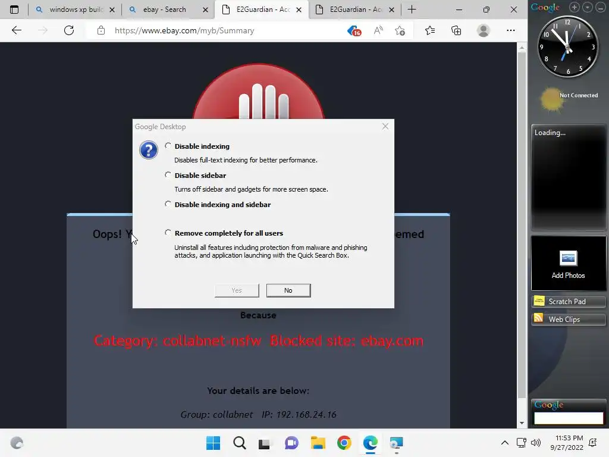Go back in Edge browser
This screenshot has height=457, width=609.
click(x=16, y=30)
